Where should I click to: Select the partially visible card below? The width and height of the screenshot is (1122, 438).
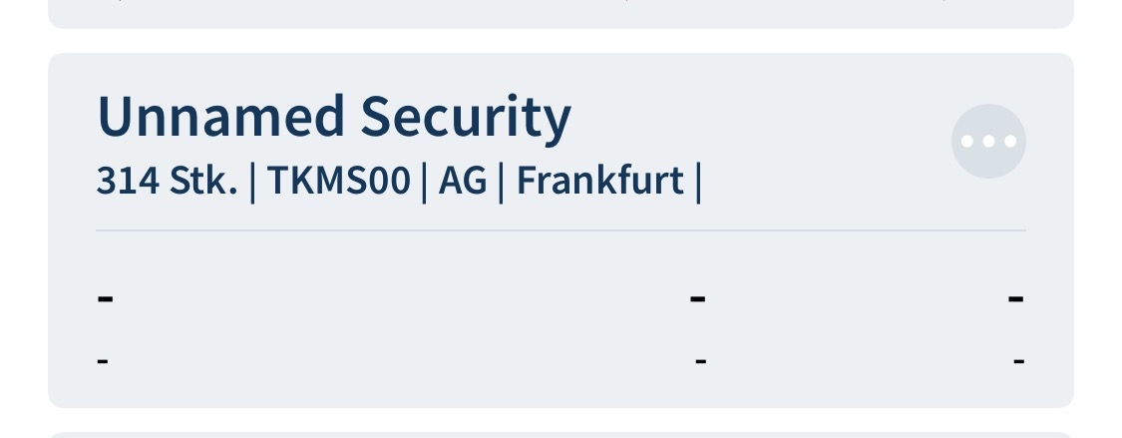(x=561, y=433)
